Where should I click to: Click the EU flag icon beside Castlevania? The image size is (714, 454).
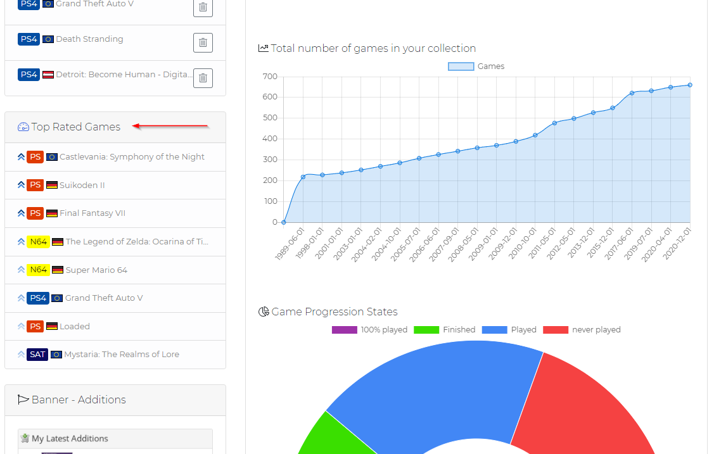[52, 157]
